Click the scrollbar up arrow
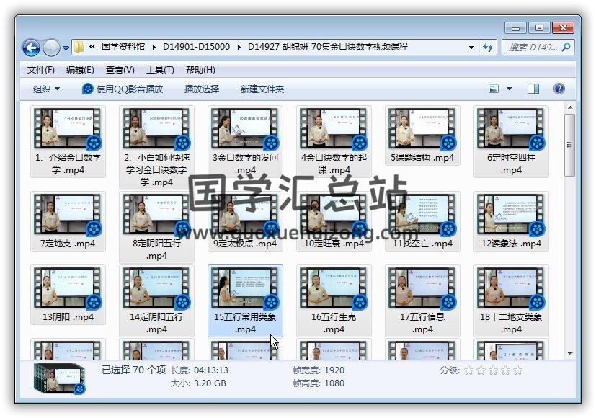Image resolution: width=596 pixels, height=418 pixels. click(570, 108)
